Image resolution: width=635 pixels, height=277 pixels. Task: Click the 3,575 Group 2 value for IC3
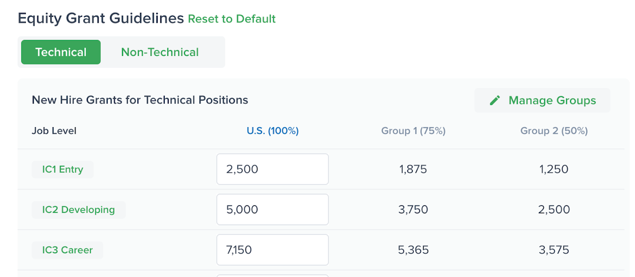click(x=554, y=250)
